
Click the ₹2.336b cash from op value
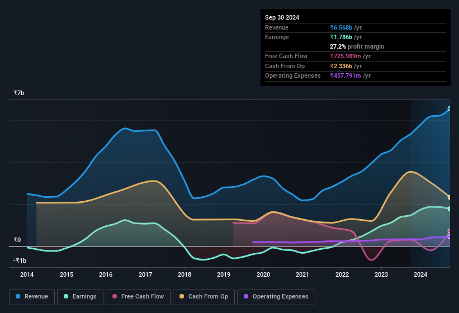pos(341,66)
